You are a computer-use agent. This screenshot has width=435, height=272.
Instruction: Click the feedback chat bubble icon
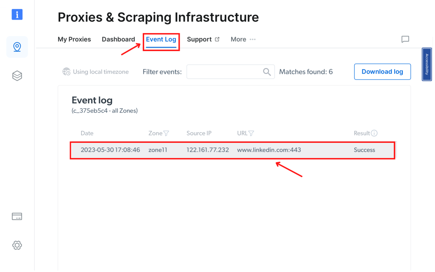(405, 39)
